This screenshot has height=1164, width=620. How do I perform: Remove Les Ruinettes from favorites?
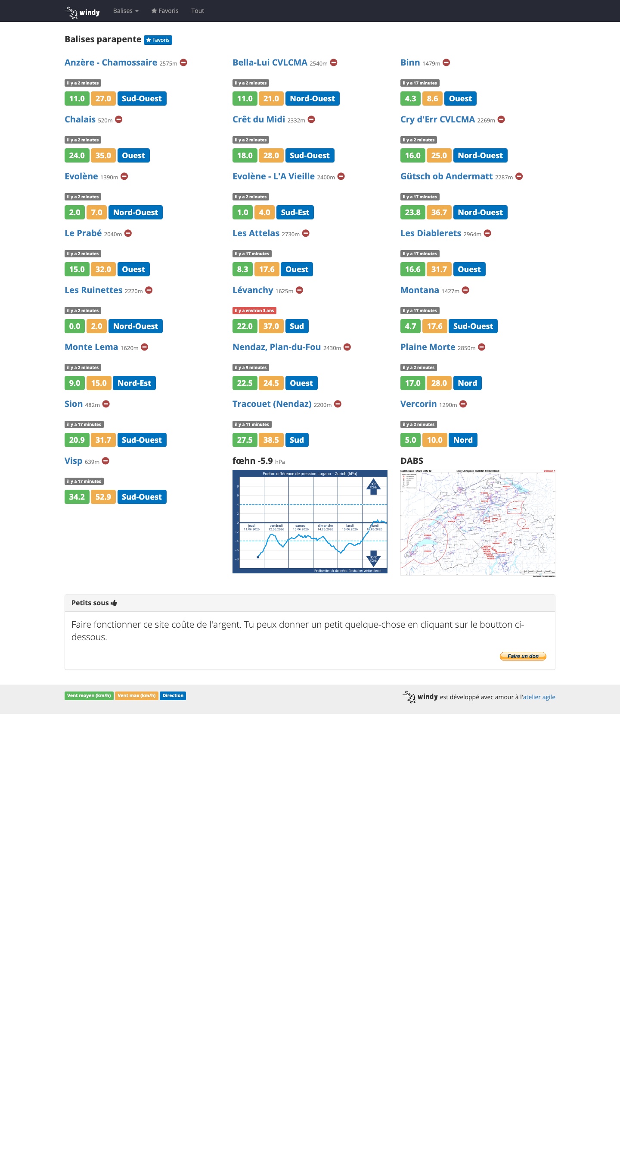tap(149, 291)
